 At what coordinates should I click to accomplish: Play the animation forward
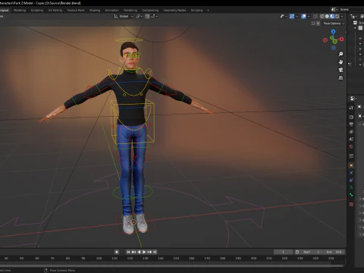pyautogui.click(x=144, y=252)
